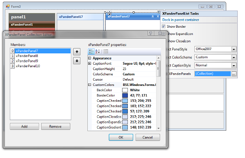Click the close X icon on xPanderPanel7 caption
This screenshot has height=158, width=245.
click(x=158, y=17)
